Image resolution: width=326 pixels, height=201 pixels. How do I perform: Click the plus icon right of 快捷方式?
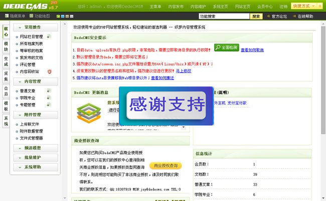[x=319, y=6]
